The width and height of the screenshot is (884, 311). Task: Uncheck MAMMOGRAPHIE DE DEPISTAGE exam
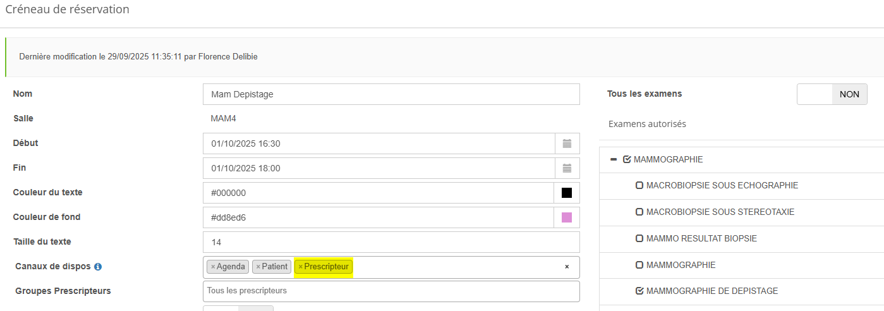tap(639, 291)
